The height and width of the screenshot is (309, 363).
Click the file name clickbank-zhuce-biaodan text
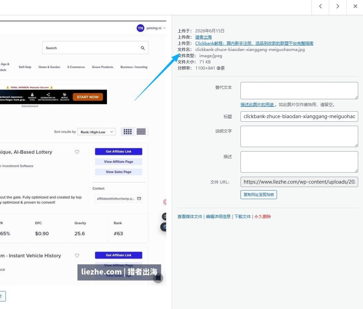pos(250,50)
